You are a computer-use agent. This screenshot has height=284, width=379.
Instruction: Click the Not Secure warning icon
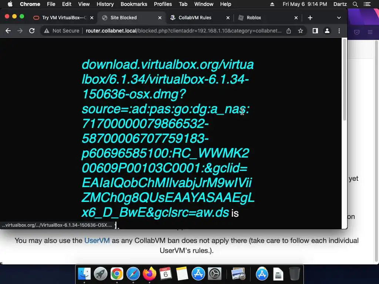click(x=47, y=31)
